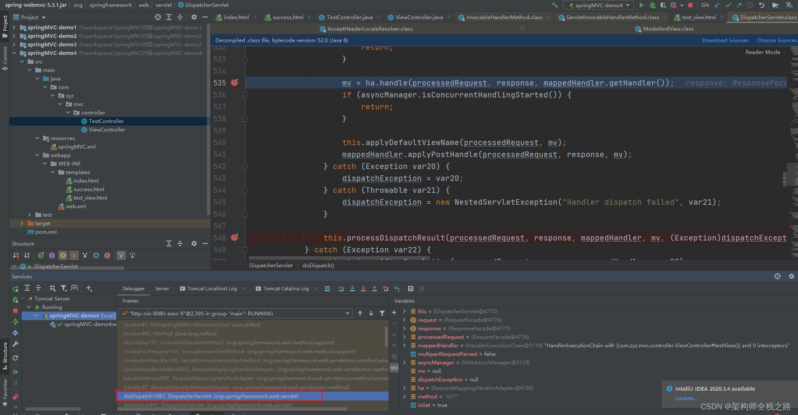798x415 pixels.
Task: Open the Project Structure icon
Action: tap(775, 5)
